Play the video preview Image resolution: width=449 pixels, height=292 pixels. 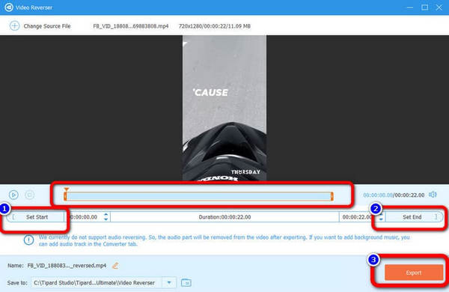click(13, 195)
